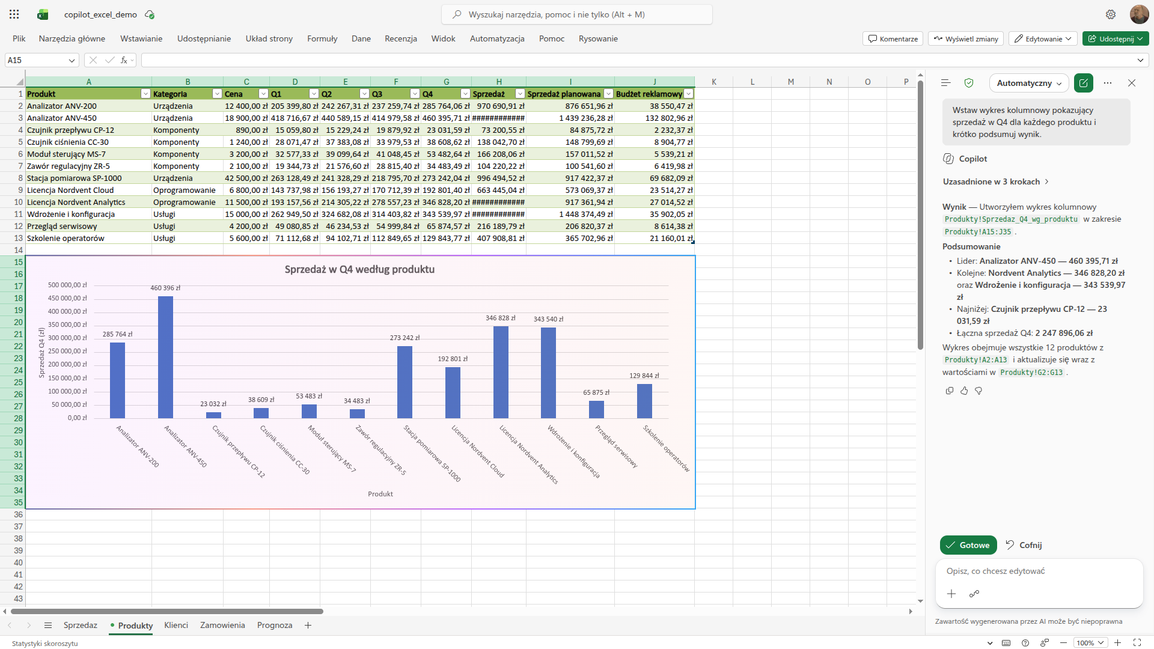The width and height of the screenshot is (1154, 649).
Task: Switch to the Prognoza sheet
Action: [275, 626]
